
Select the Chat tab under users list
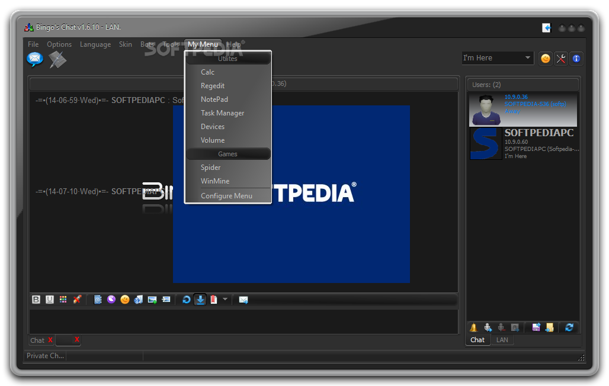[477, 340]
